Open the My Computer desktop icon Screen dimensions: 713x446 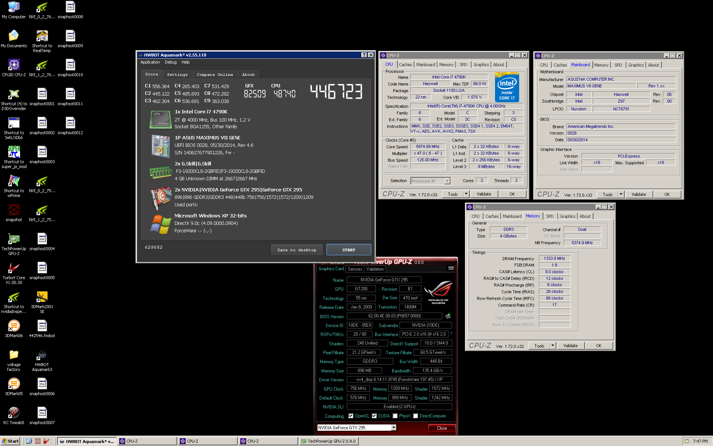coord(14,10)
